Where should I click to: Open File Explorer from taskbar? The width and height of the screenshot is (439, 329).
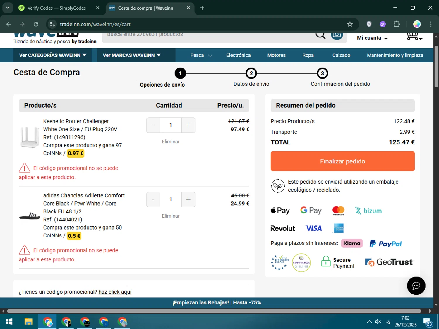pos(28,322)
